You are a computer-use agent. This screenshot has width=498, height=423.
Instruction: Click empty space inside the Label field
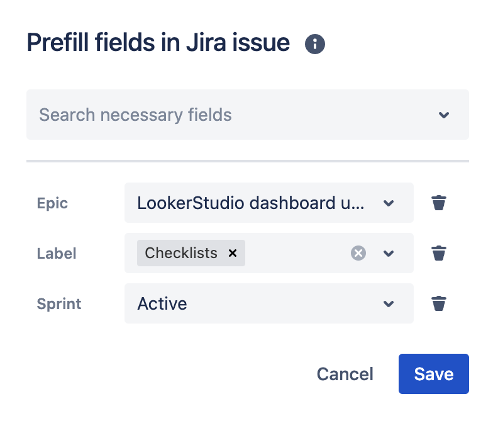tap(296, 253)
